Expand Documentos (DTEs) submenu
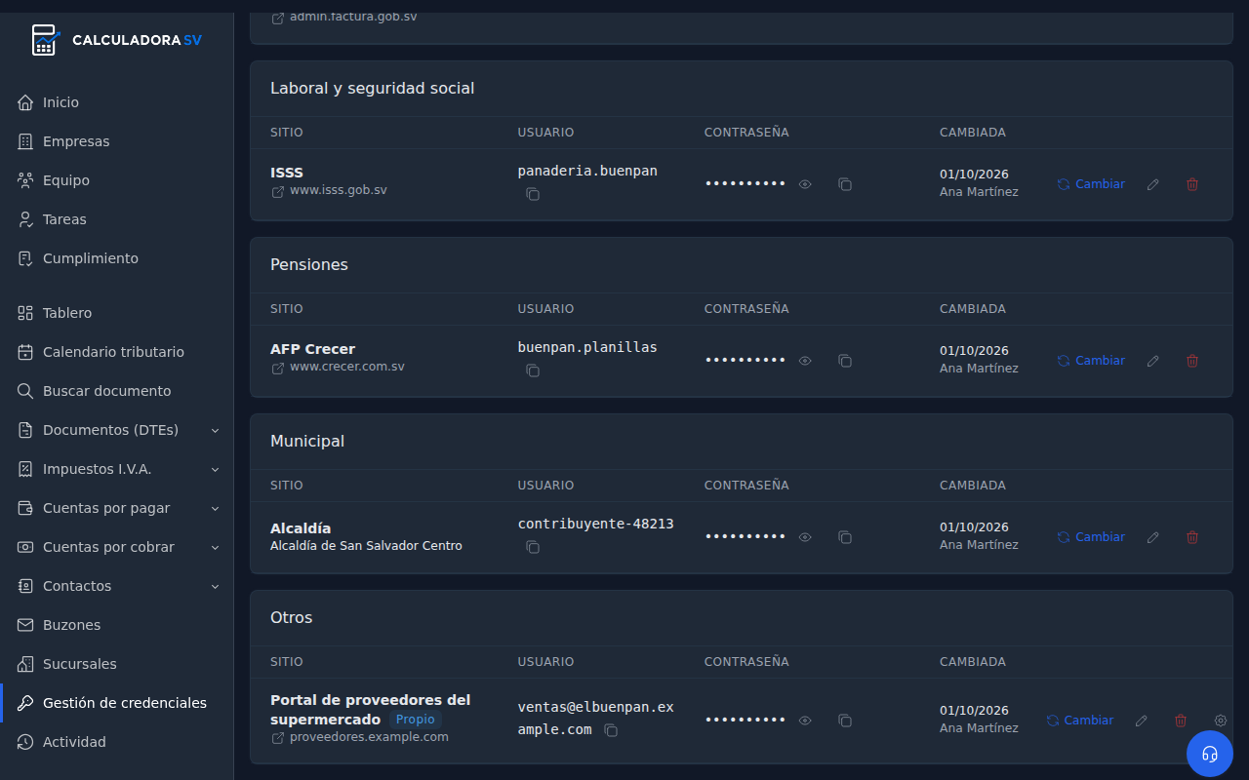This screenshot has height=780, width=1249. point(117,430)
